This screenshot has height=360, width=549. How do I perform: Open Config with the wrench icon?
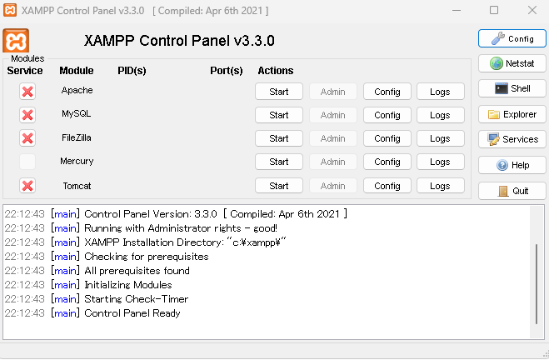(512, 38)
